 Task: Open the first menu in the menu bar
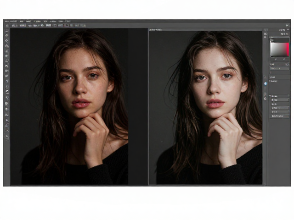click(11, 22)
